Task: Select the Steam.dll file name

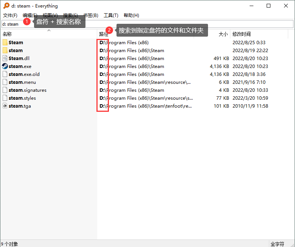Action: [19, 59]
